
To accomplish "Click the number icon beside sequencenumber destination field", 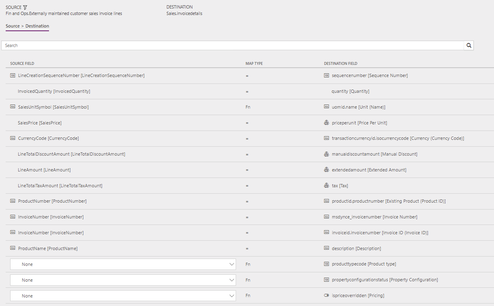I will coord(326,75).
